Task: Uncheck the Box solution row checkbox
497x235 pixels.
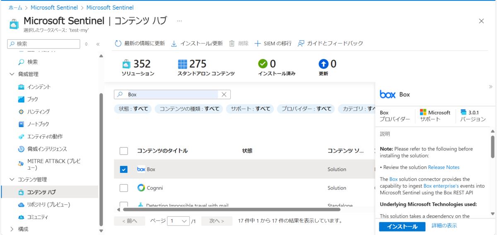Action: click(124, 170)
